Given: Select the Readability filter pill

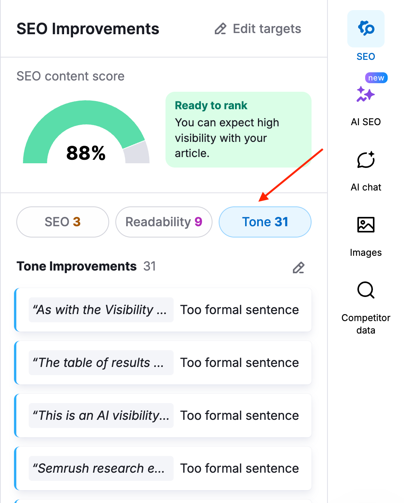Looking at the screenshot, I should pyautogui.click(x=164, y=222).
